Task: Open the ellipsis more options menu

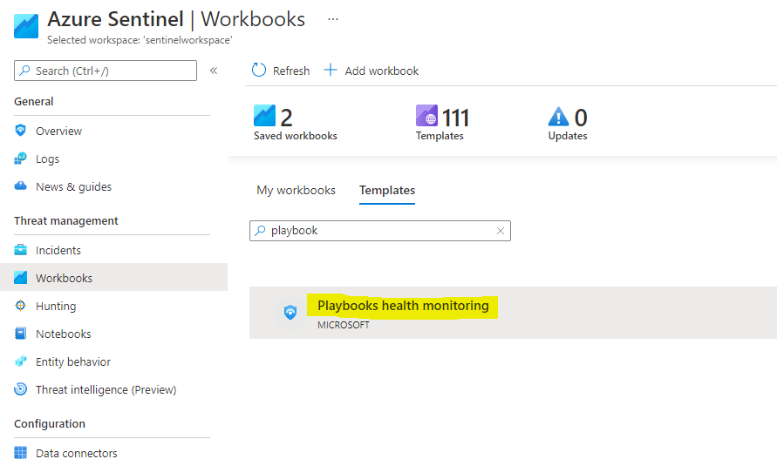Action: coord(333,19)
